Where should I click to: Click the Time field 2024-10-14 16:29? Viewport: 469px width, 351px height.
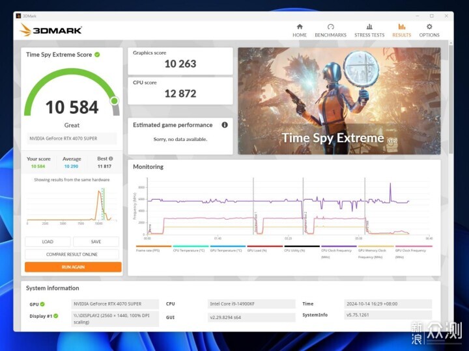[388, 304]
